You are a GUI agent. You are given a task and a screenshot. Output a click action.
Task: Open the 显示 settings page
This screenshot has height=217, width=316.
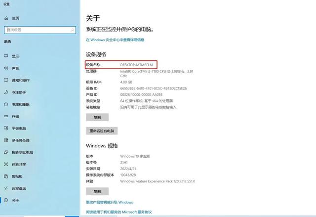15,56
